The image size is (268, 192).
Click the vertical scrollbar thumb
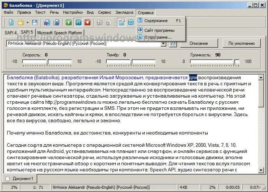point(261,94)
